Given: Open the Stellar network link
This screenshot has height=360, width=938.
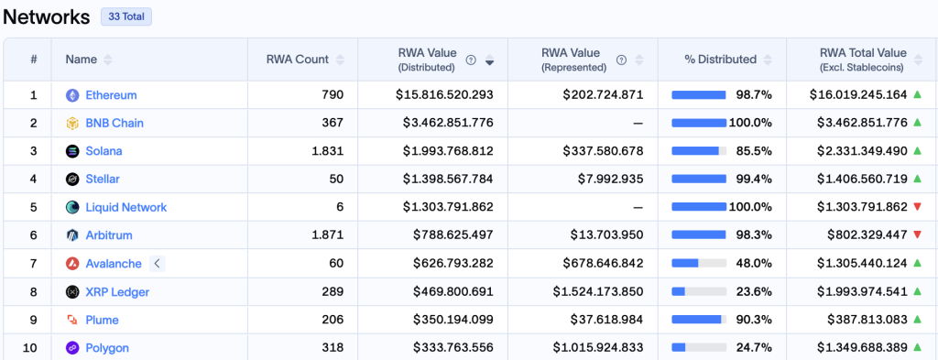Looking at the screenshot, I should 103,179.
